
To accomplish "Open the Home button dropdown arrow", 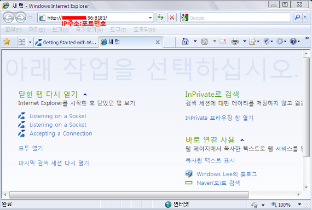I will tap(195, 42).
